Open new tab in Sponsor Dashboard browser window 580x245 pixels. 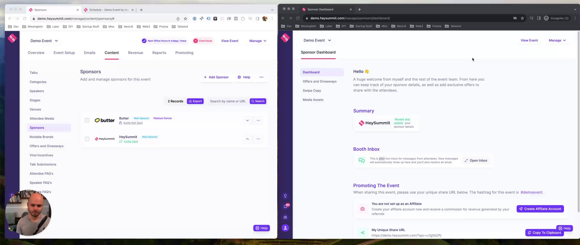[x=359, y=9]
